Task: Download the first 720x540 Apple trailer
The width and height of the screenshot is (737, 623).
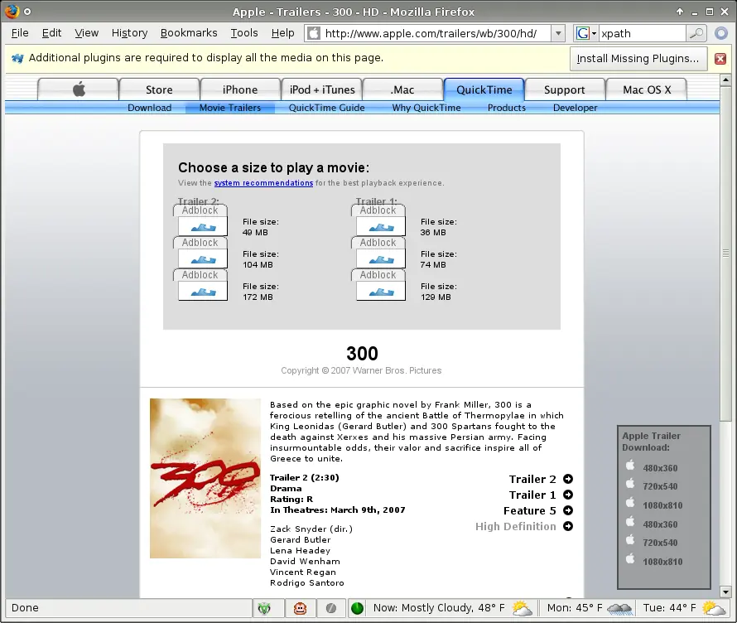Action: coord(660,486)
